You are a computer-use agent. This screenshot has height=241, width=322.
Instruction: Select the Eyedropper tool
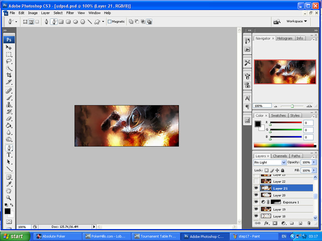coord(8,184)
